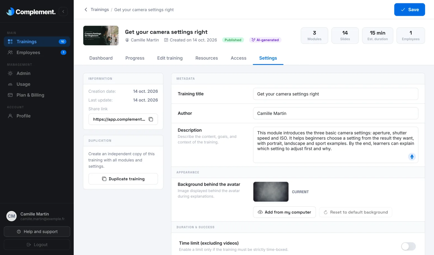Open the Usage page
This screenshot has height=255, width=434.
pyautogui.click(x=37, y=84)
